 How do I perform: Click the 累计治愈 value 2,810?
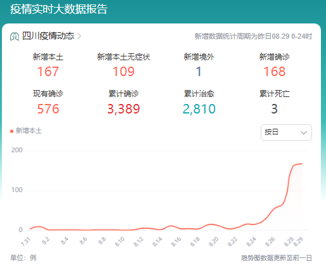tap(199, 109)
